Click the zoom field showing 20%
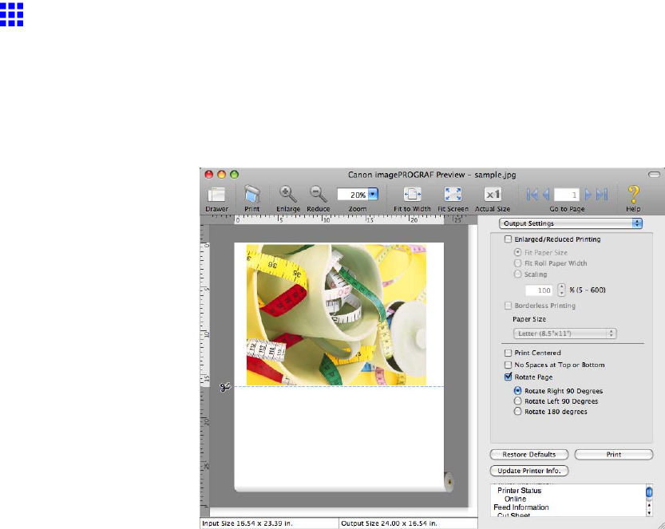The height and width of the screenshot is (529, 665). click(x=353, y=195)
